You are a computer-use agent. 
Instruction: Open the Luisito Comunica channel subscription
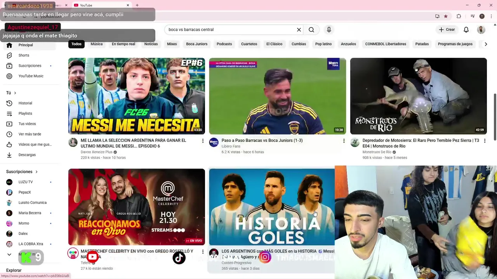coord(30,203)
